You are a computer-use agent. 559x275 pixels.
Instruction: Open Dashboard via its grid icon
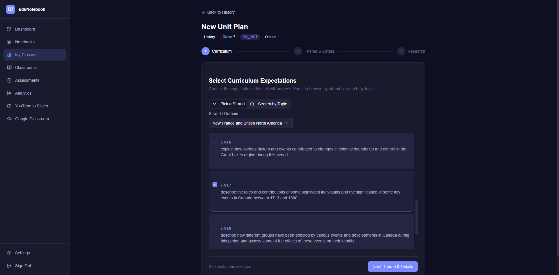tap(9, 29)
